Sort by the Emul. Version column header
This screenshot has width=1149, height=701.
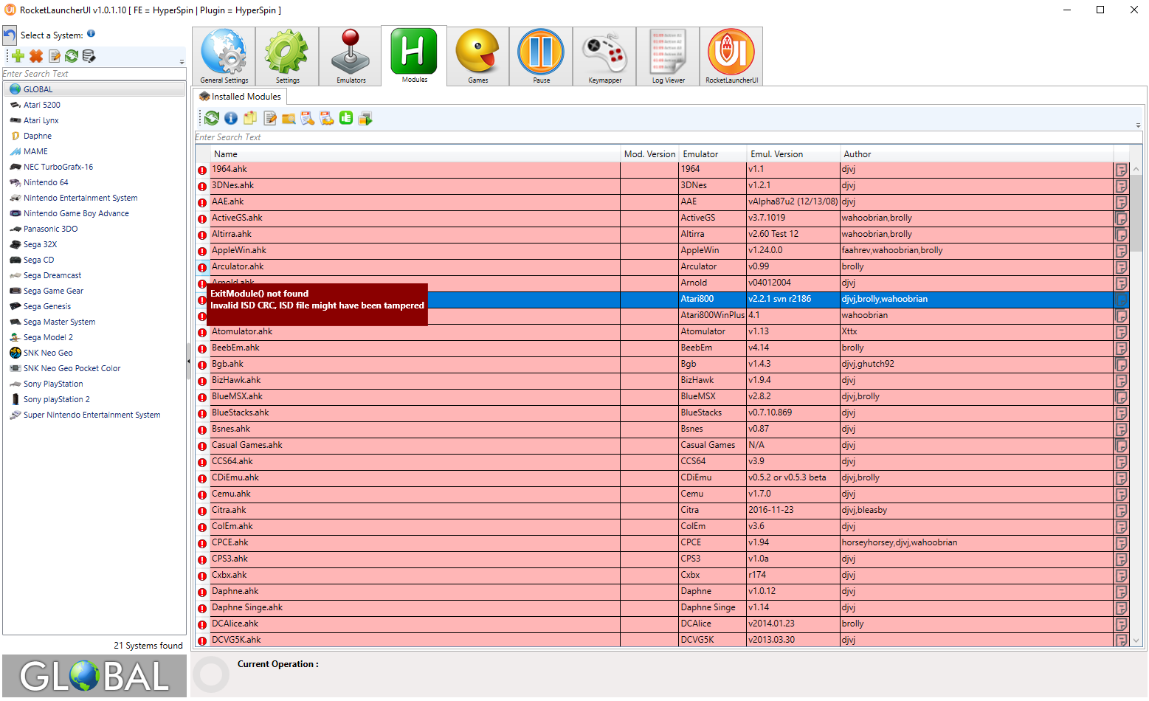coord(793,154)
